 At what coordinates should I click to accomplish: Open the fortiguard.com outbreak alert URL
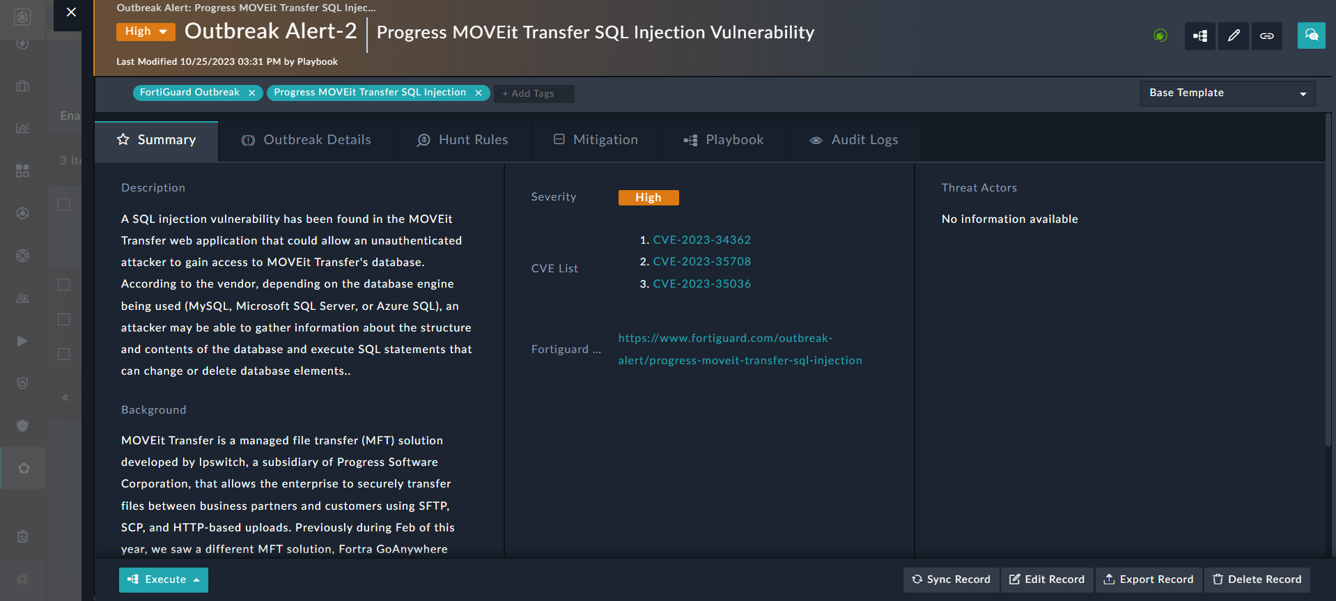click(740, 350)
